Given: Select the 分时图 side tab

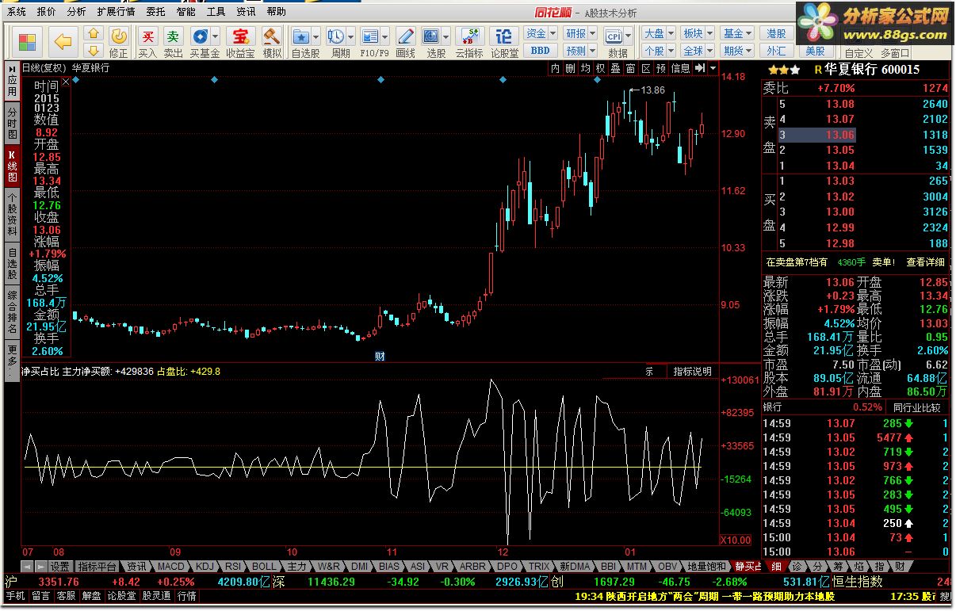Looking at the screenshot, I should (12, 124).
